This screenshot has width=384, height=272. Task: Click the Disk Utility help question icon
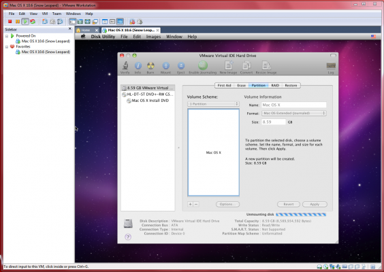[128, 237]
